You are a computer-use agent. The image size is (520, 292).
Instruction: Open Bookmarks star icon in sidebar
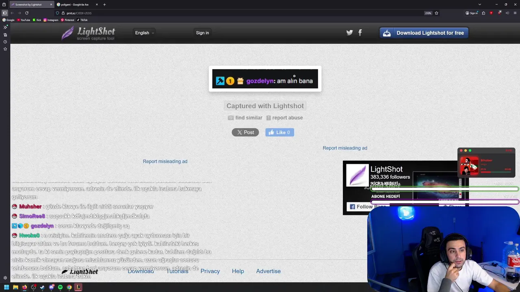[5, 49]
